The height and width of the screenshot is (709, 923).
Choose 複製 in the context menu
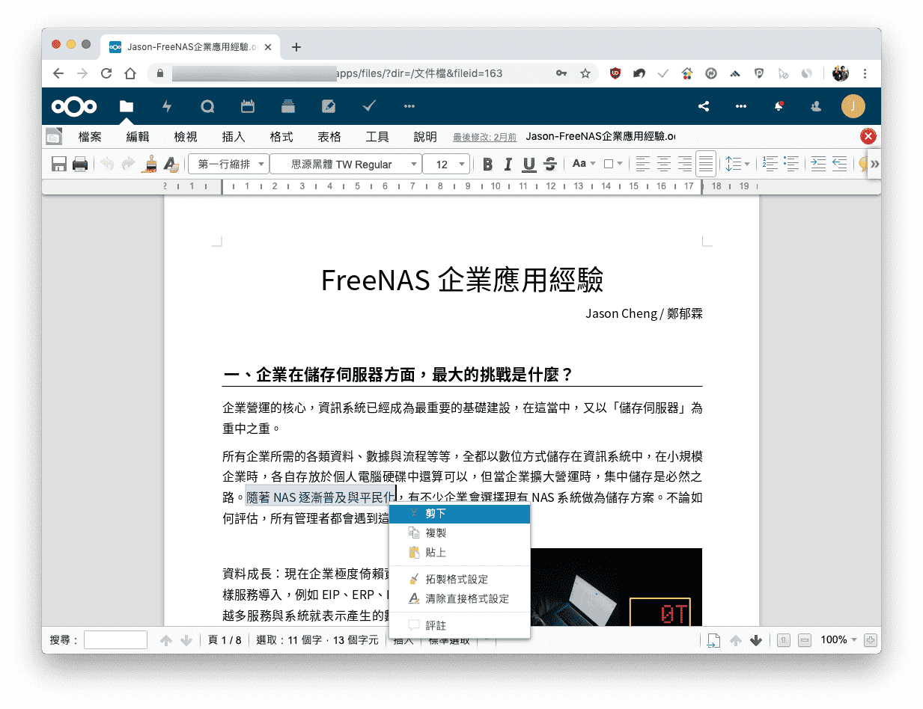point(460,533)
